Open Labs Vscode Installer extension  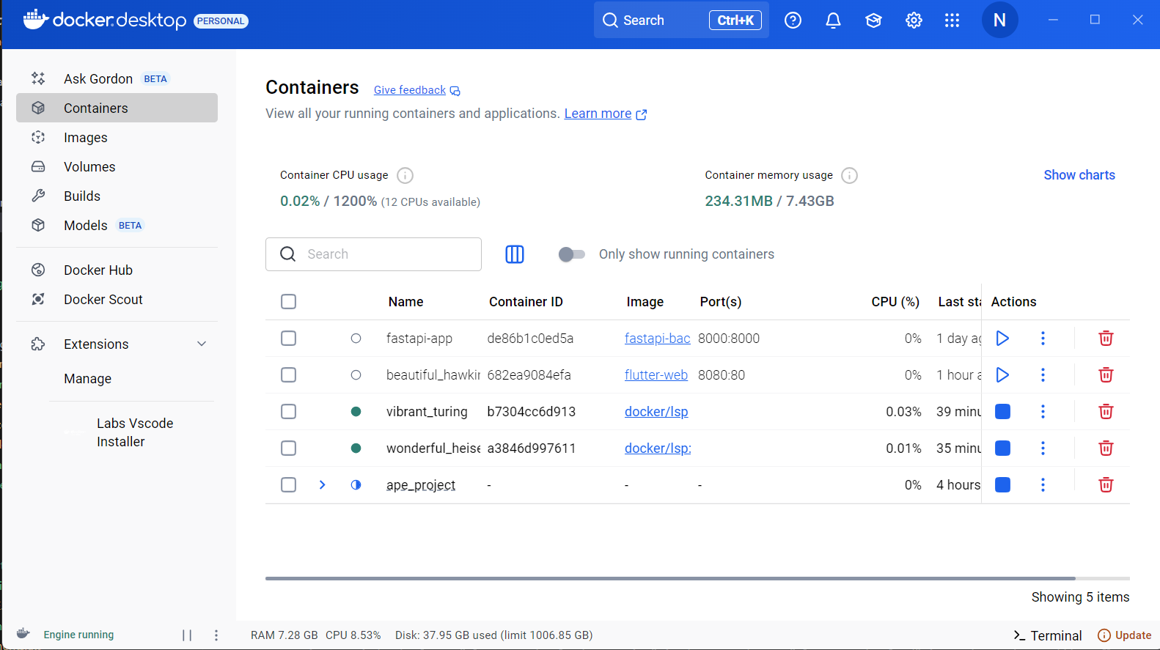tap(135, 432)
